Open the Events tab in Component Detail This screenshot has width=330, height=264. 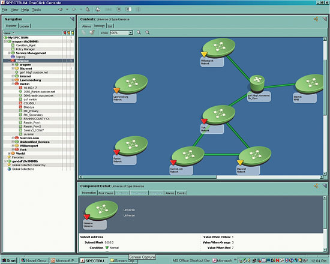tap(181, 193)
